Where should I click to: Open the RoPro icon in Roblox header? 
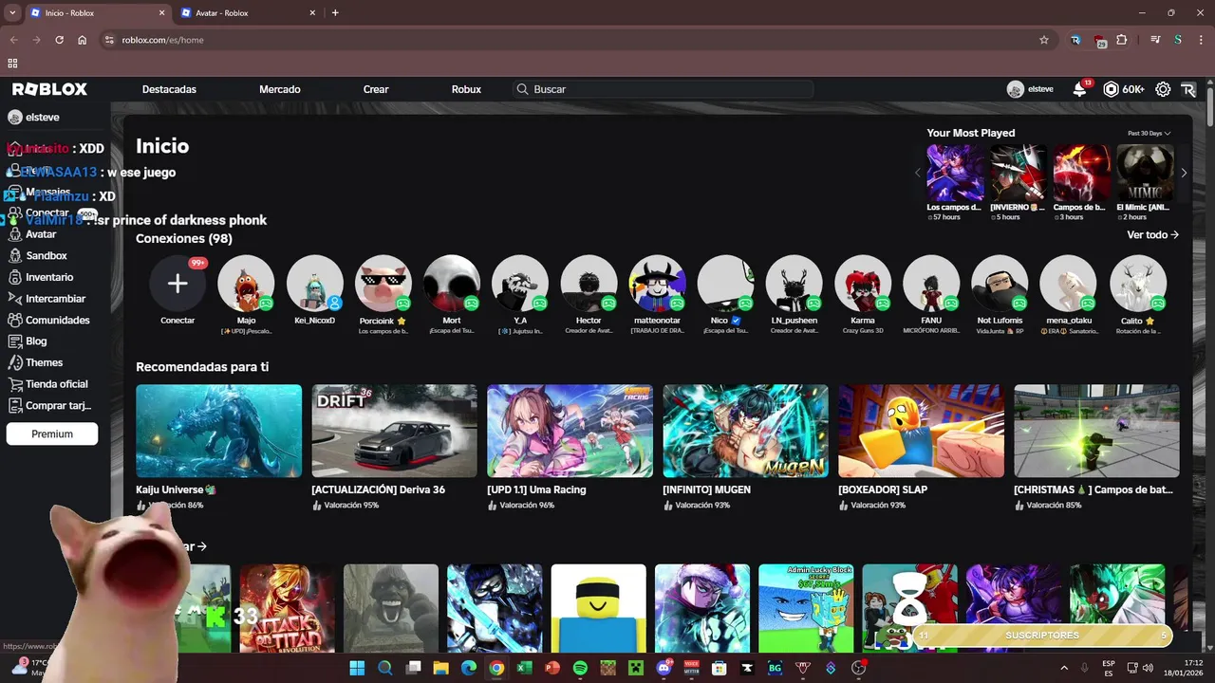pos(1188,89)
